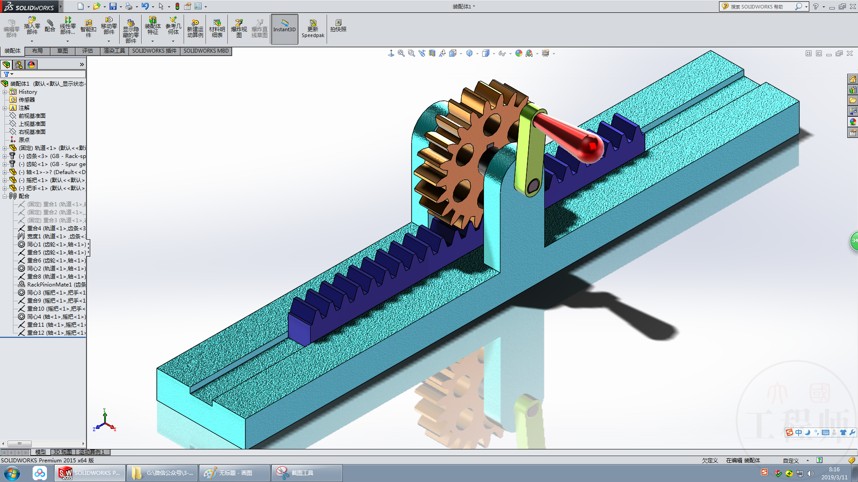Select the 运动算例 1 bottom tab

[92, 452]
